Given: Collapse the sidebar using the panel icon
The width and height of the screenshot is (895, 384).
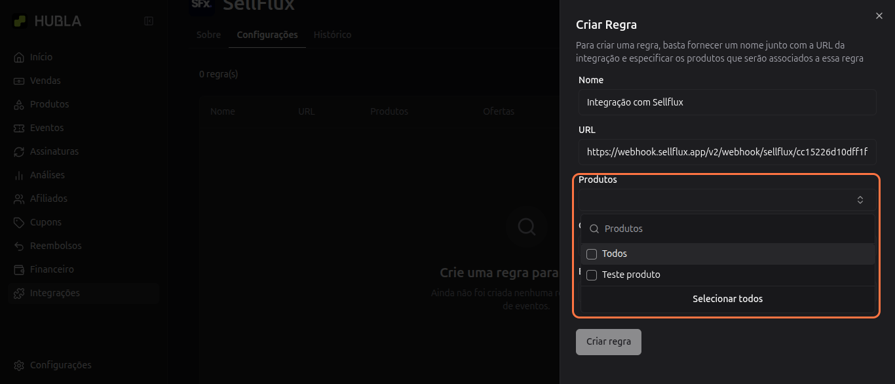Looking at the screenshot, I should tap(149, 21).
